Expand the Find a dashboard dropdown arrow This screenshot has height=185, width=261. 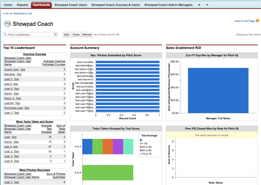[56, 35]
